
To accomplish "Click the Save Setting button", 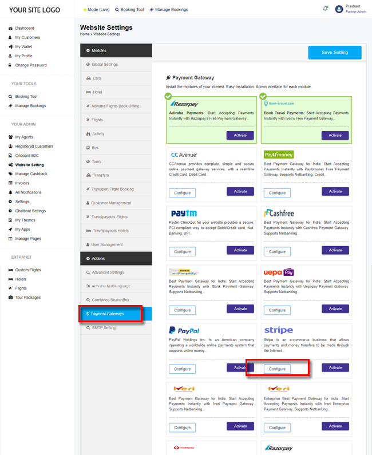I will 335,53.
